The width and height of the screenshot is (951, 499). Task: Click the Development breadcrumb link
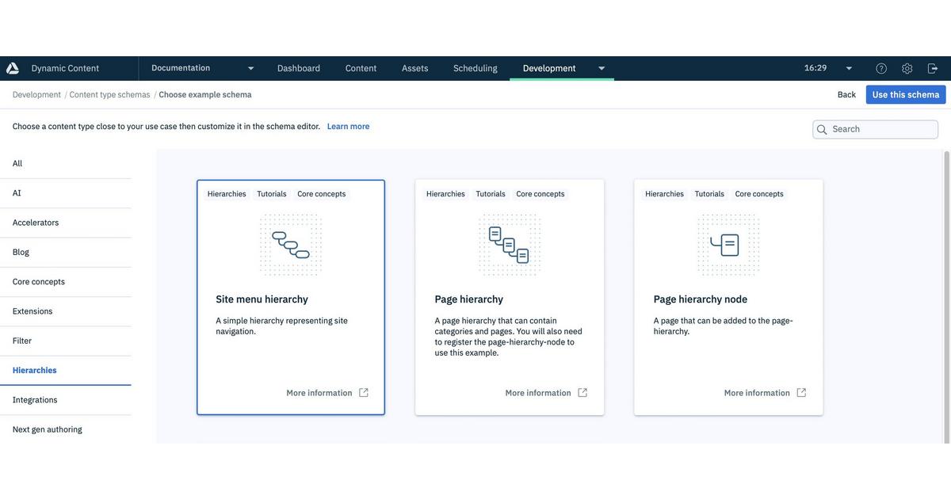pyautogui.click(x=36, y=95)
